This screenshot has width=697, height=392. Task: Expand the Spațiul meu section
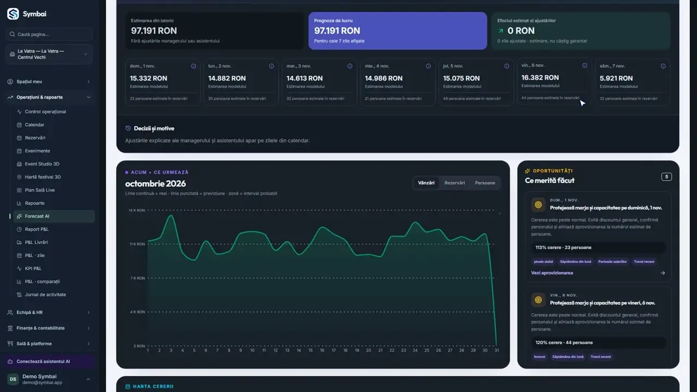point(49,82)
